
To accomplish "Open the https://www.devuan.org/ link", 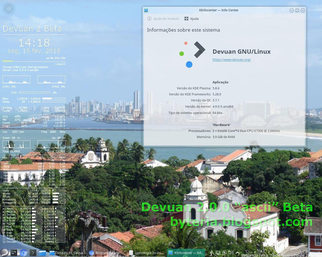I will point(231,59).
